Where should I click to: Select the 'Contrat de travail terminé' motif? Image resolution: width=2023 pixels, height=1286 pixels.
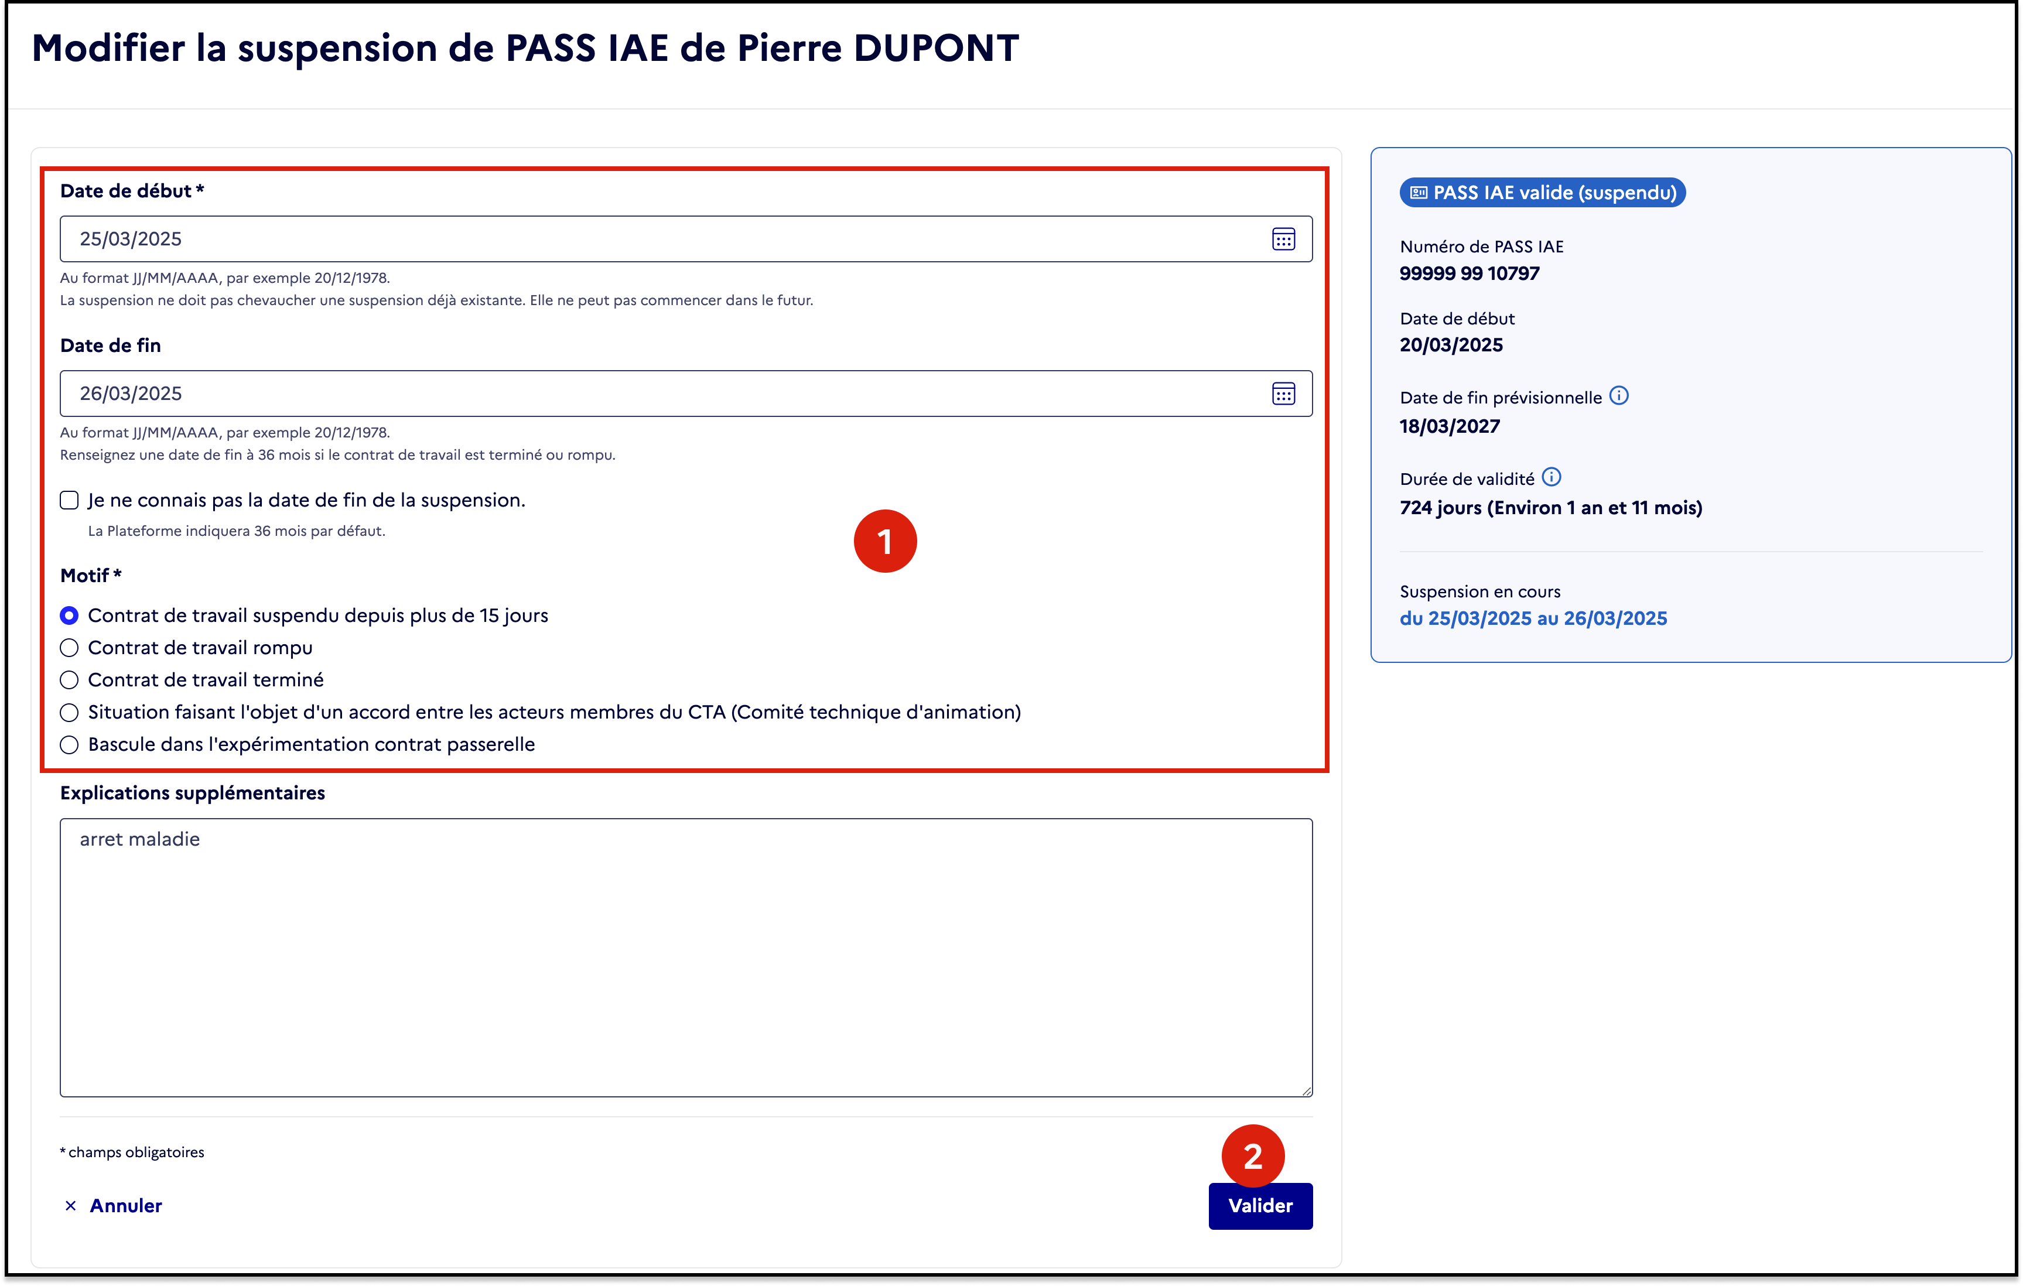click(x=70, y=679)
